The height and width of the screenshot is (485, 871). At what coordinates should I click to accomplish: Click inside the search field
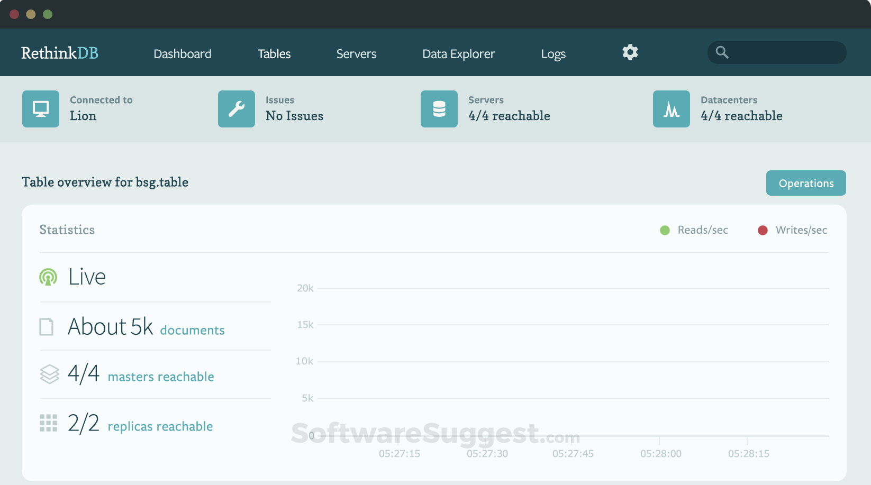tap(776, 52)
